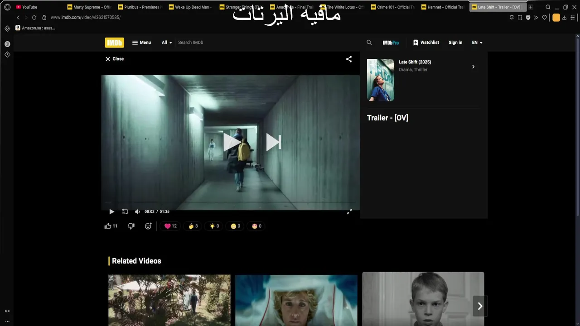The height and width of the screenshot is (326, 580).
Task: Click the address bar lock icon
Action: coord(44,17)
